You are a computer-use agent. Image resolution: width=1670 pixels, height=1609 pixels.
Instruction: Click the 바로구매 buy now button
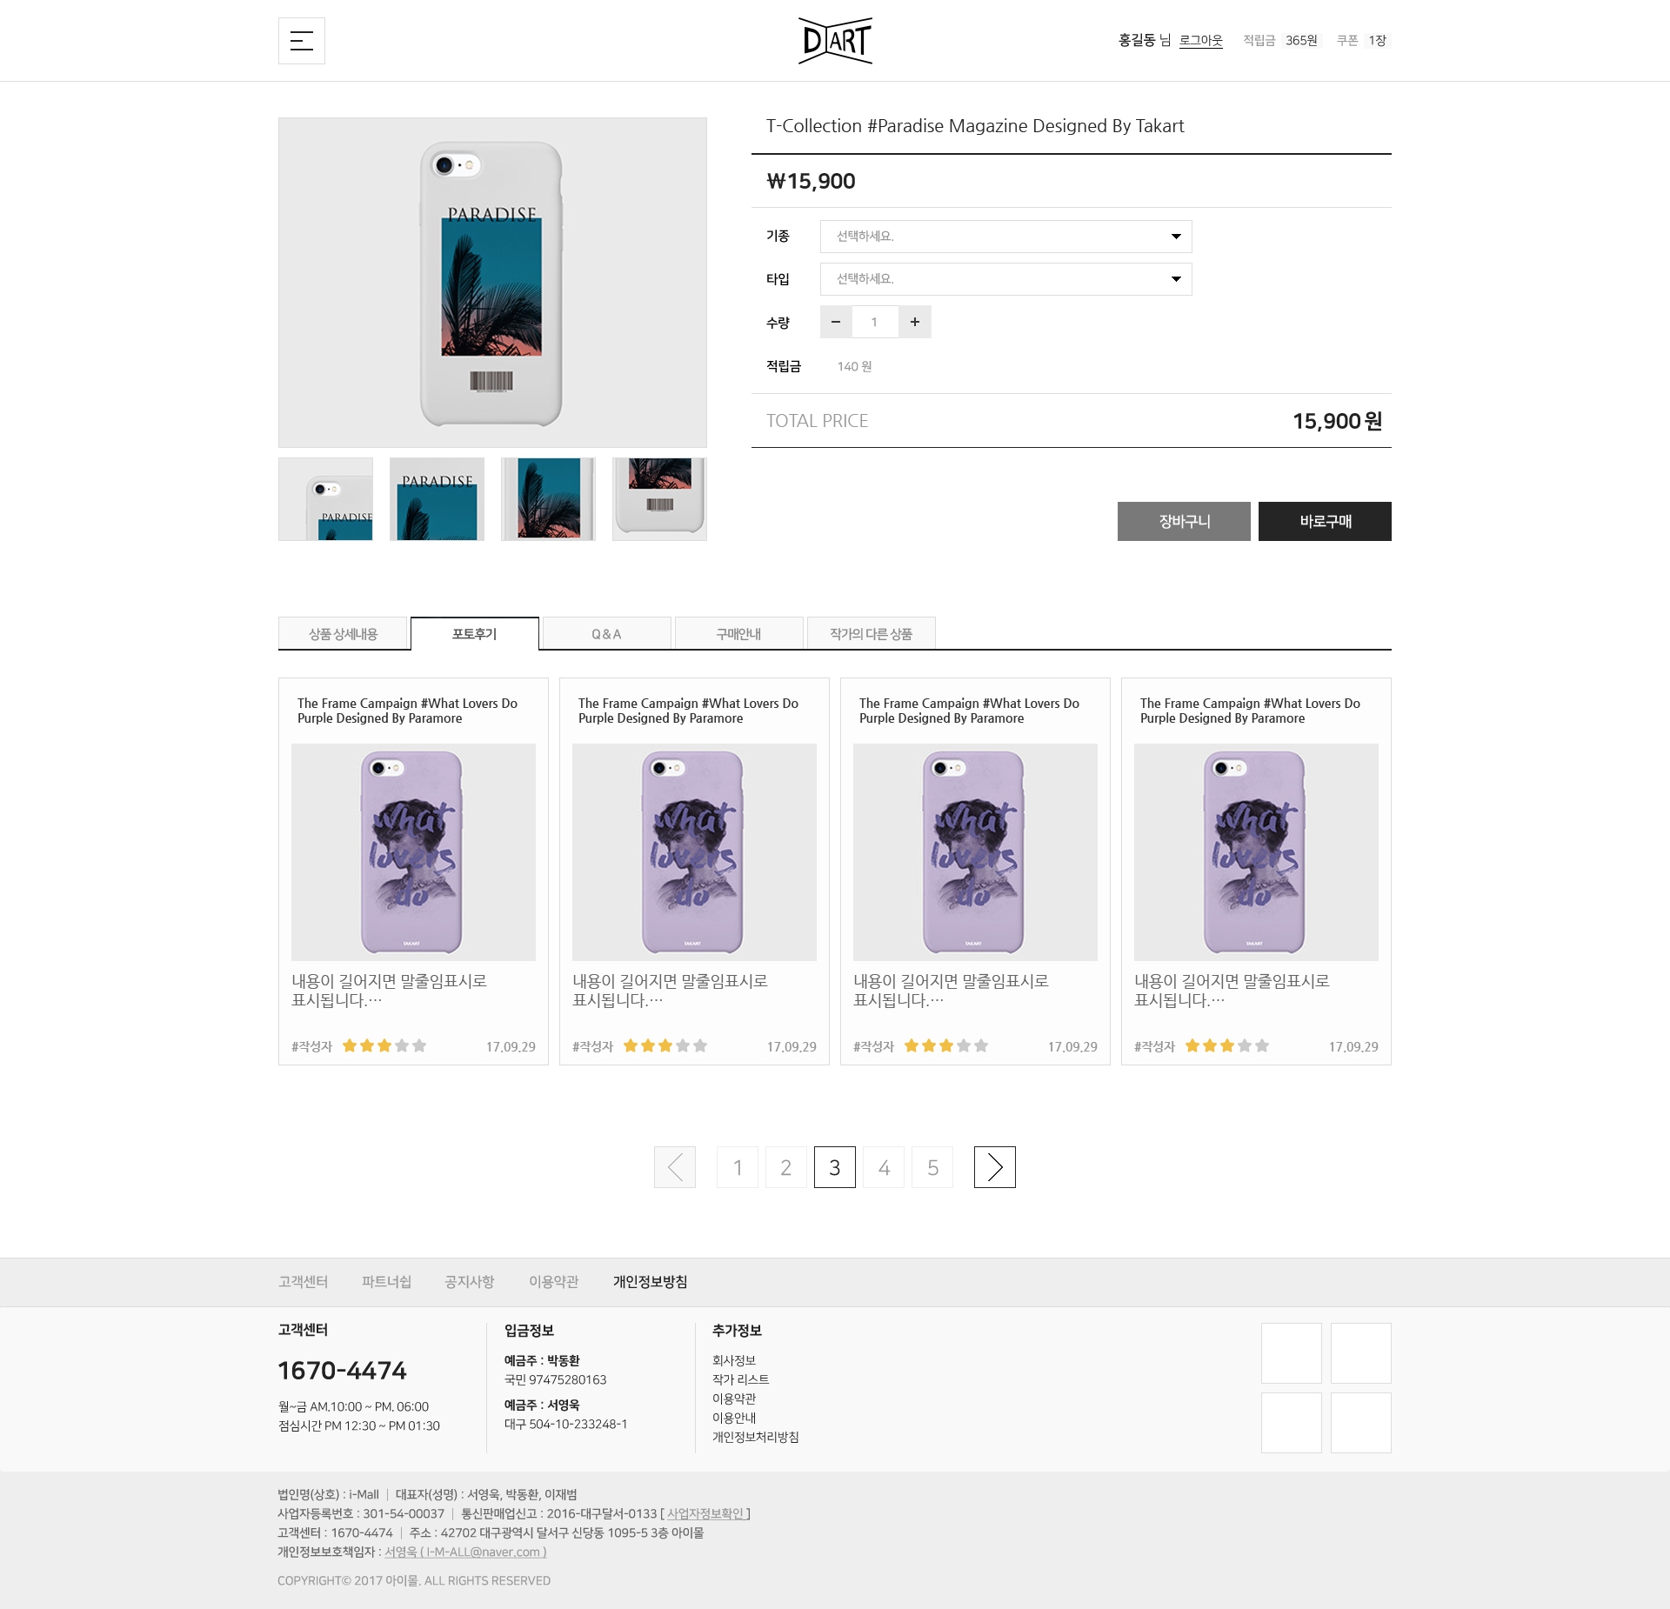(x=1325, y=521)
